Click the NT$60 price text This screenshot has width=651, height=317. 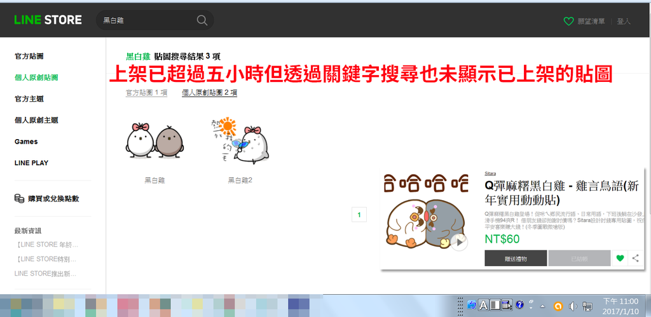pos(502,239)
